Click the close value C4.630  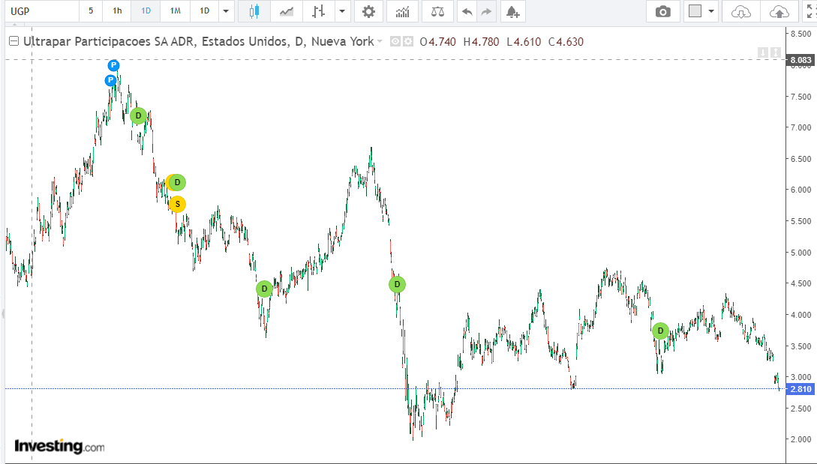pos(566,42)
